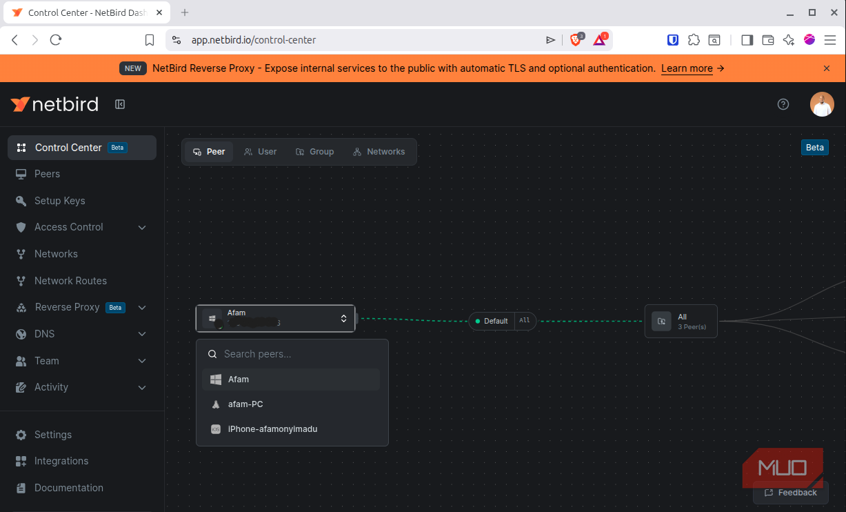Viewport: 846px width, 512px height.
Task: Collapse the sidebar with the panel icon
Action: (x=120, y=104)
